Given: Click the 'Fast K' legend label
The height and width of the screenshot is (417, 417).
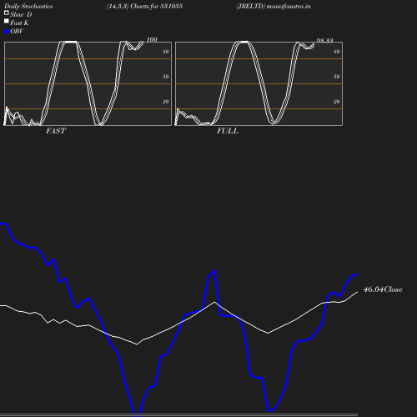Looking at the screenshot, I should coord(19,23).
